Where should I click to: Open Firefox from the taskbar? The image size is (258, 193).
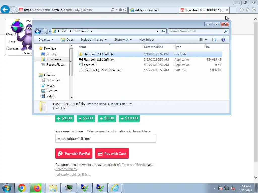(37, 188)
